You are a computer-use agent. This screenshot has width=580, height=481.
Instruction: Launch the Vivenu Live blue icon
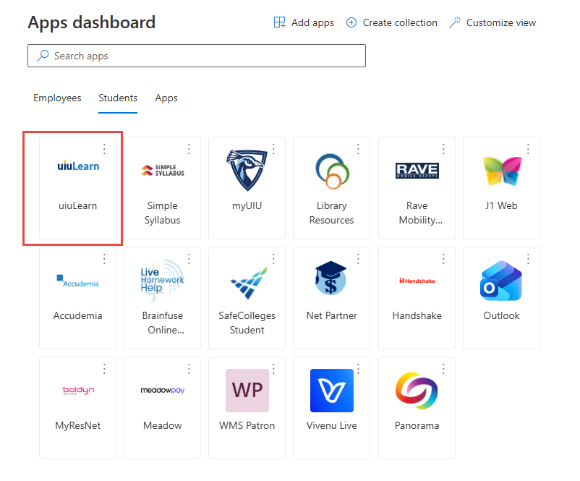332,391
